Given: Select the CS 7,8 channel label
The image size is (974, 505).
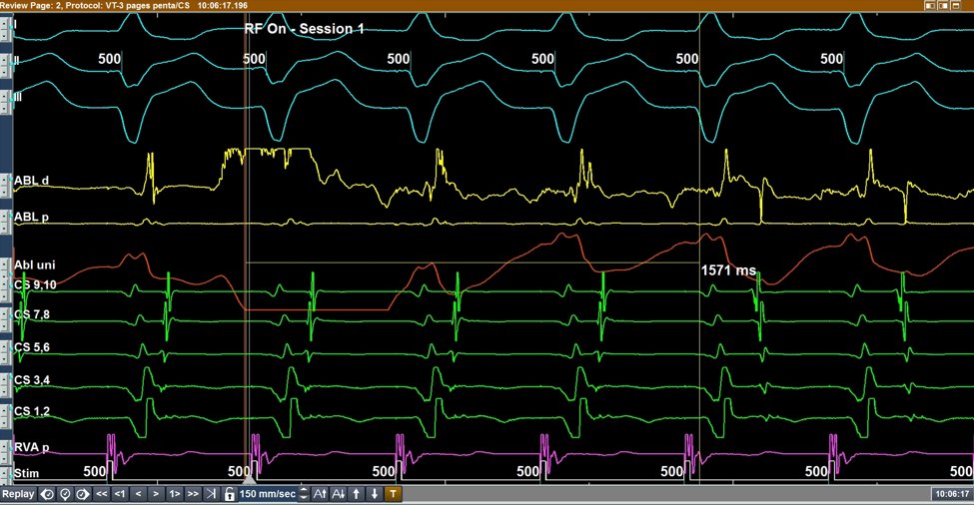Looking at the screenshot, I should [32, 314].
